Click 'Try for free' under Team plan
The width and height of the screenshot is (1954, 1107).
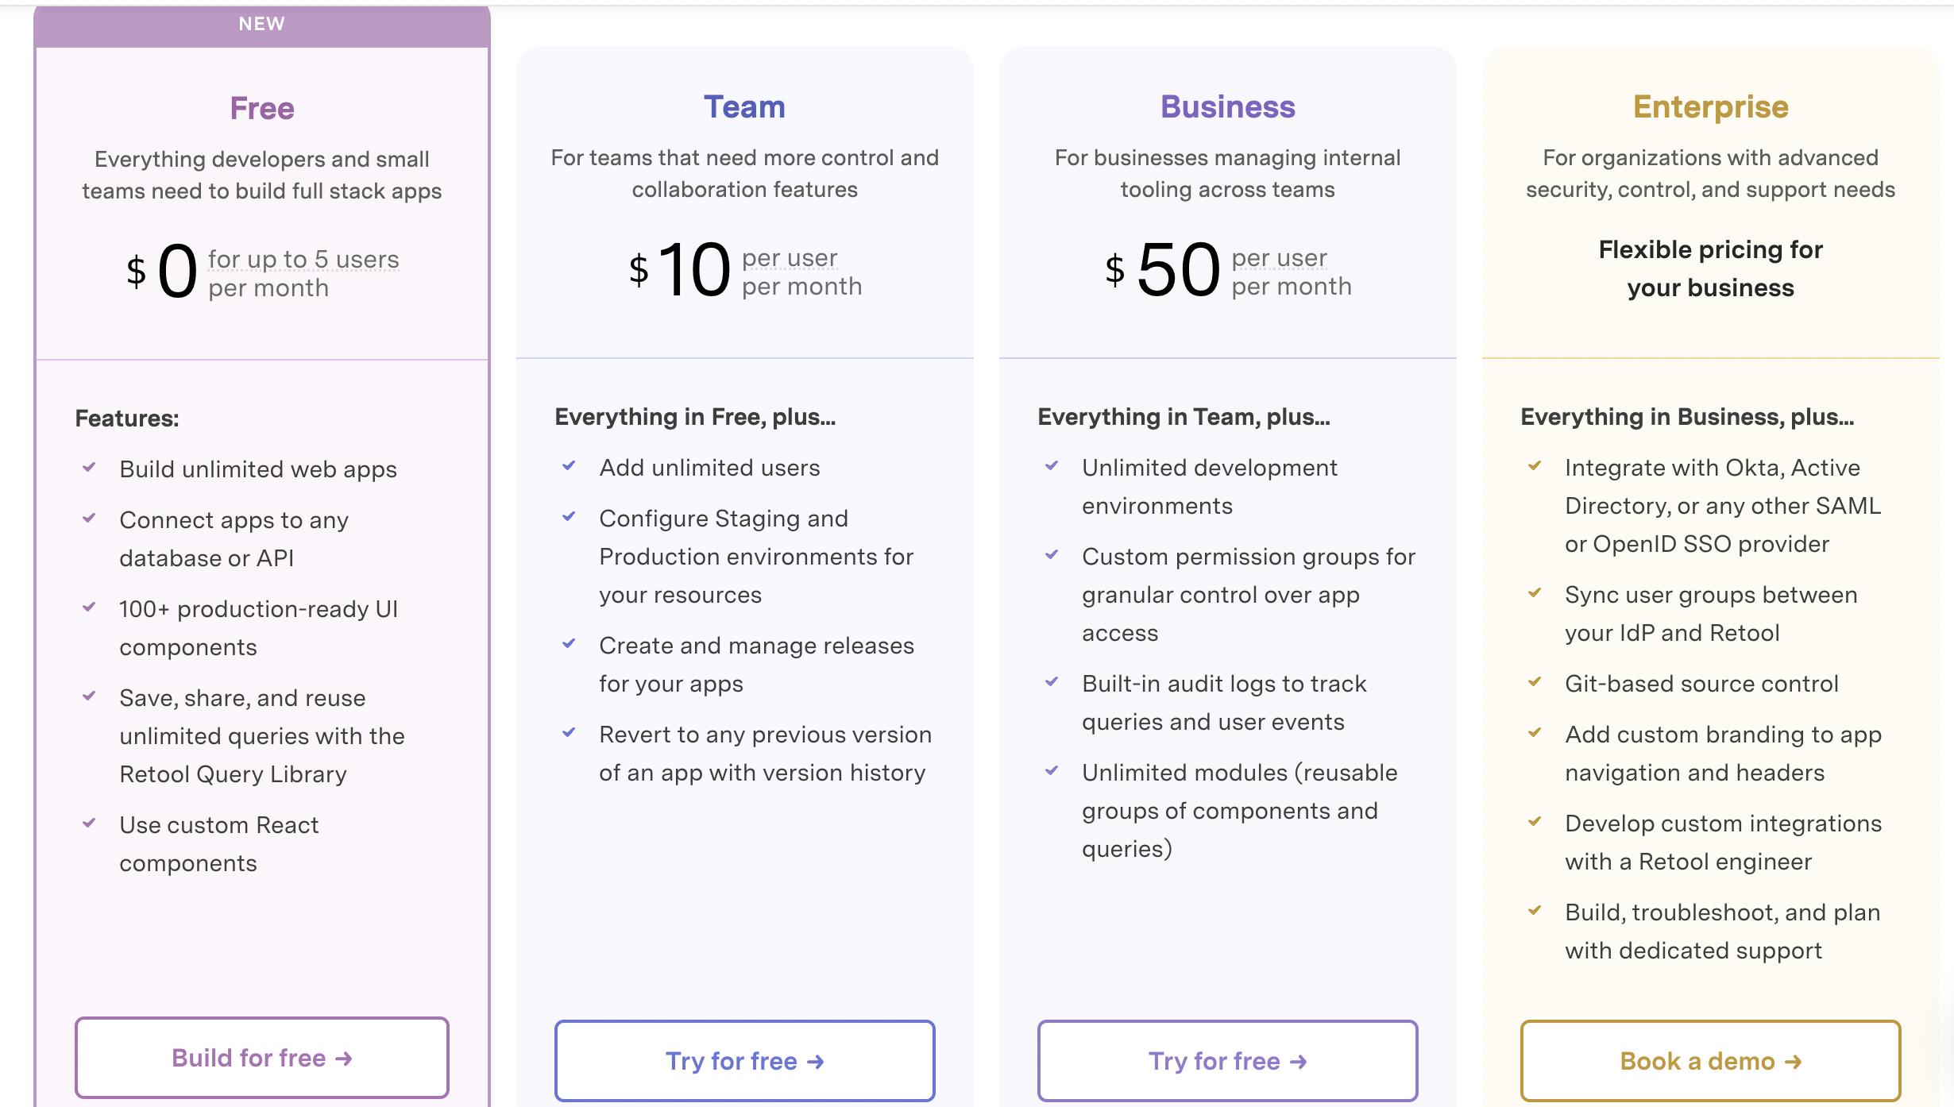tap(744, 1061)
